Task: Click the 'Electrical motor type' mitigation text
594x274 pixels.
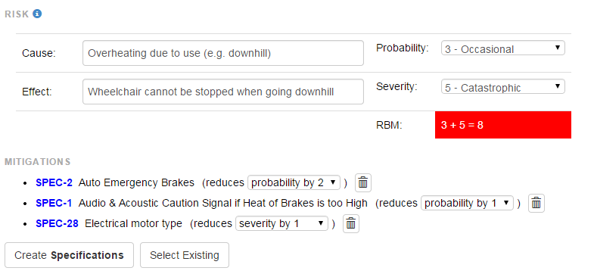Action: [x=133, y=223]
